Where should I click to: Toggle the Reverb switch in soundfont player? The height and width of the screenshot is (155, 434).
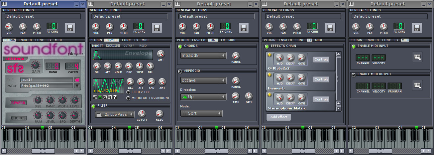coord(18,103)
